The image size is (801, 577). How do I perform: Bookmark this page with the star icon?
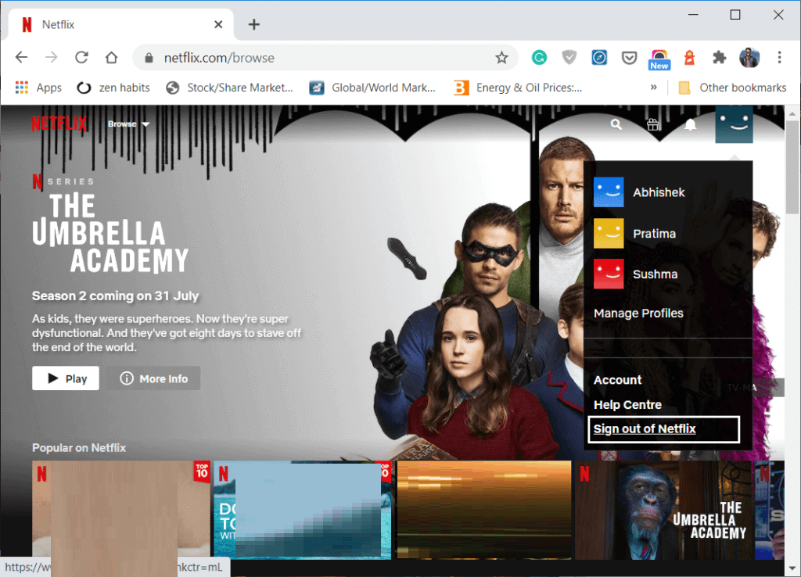pos(501,58)
